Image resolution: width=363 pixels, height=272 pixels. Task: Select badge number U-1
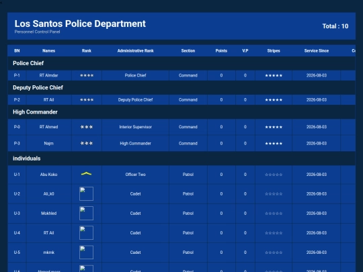tap(17, 175)
